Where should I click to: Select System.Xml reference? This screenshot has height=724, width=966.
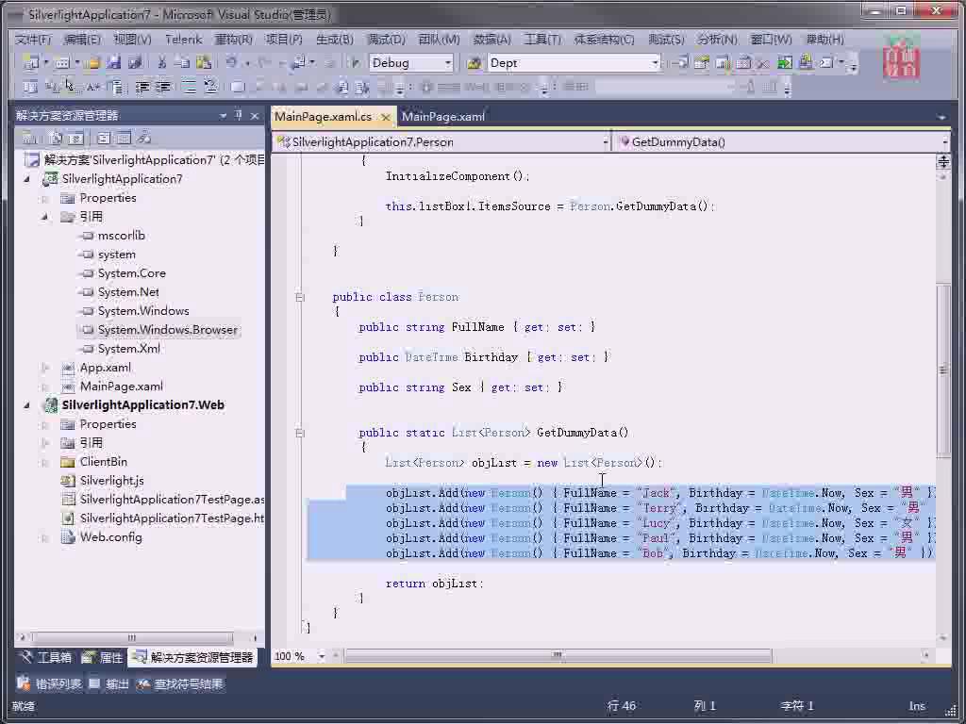click(128, 349)
